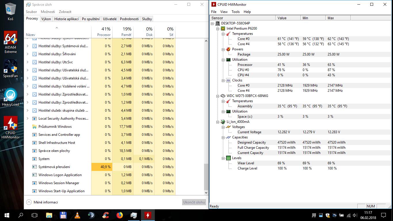Viewport: 393px width, 221px height.
Task: Click the WDC WD75 hard drive icon
Action: click(223, 96)
